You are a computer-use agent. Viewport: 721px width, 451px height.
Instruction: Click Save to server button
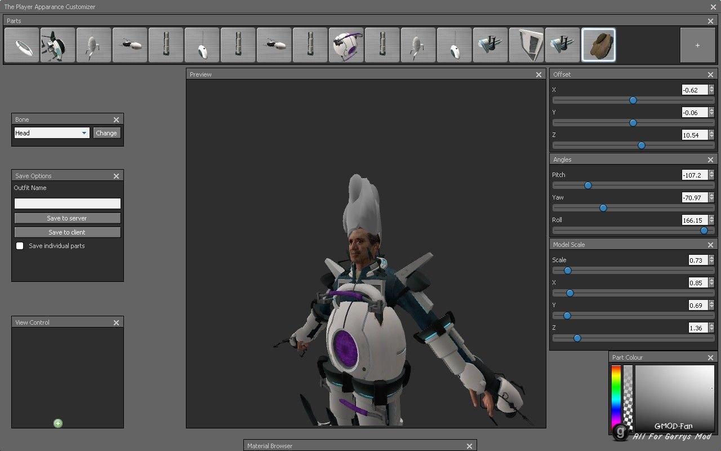(x=67, y=218)
